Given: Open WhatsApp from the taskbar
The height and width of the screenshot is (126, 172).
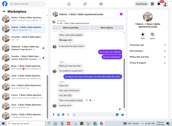Looking at the screenshot, I should [55, 124].
